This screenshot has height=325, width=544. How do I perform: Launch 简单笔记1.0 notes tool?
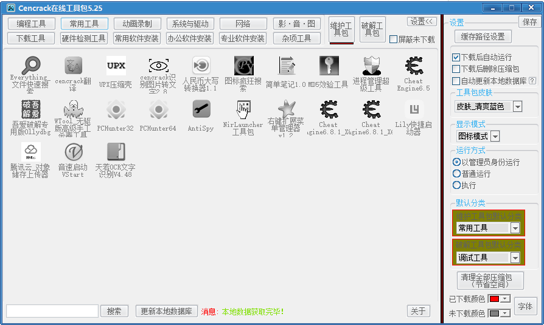[x=287, y=66]
